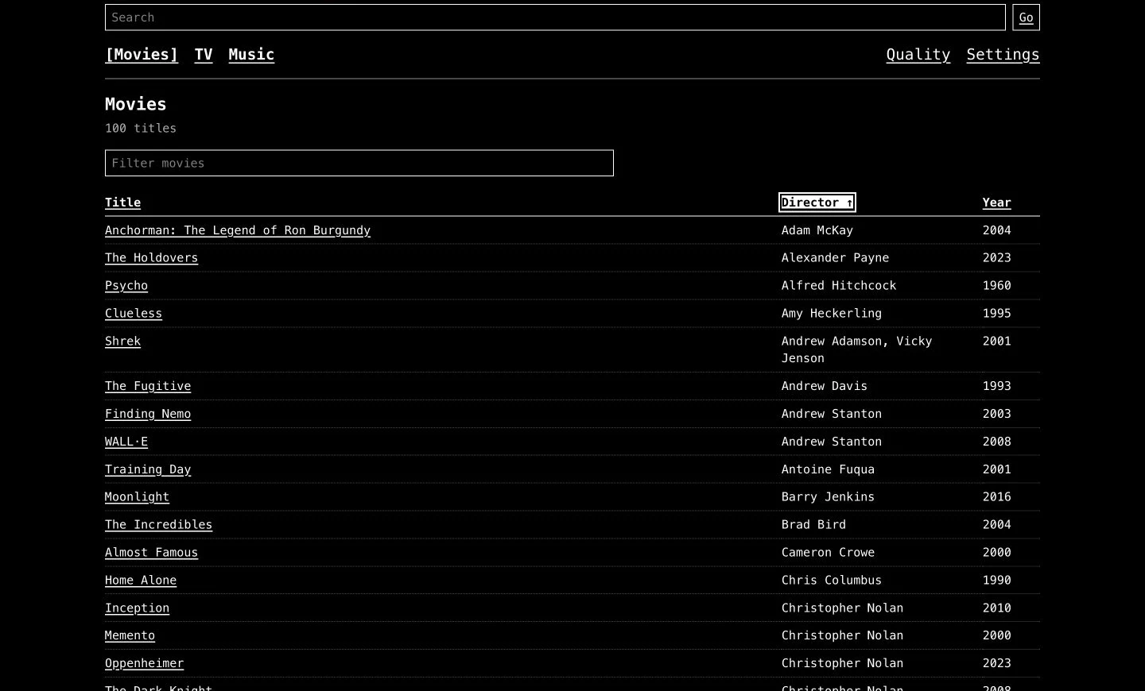Click Christopher Nolan in Oppenheimer row

tap(842, 663)
